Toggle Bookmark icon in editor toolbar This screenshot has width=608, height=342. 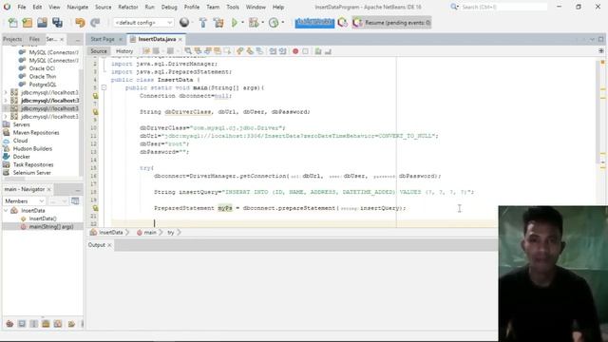point(259,51)
